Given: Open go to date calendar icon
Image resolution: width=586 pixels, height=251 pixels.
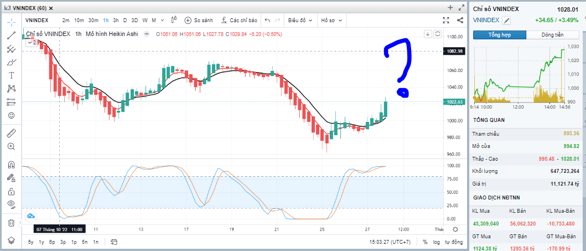Looking at the screenshot, I should (x=115, y=242).
